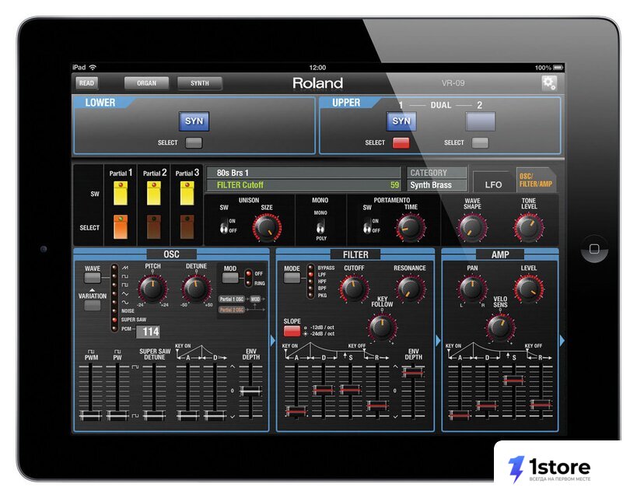Move the OSC envelope A slider

point(187,415)
